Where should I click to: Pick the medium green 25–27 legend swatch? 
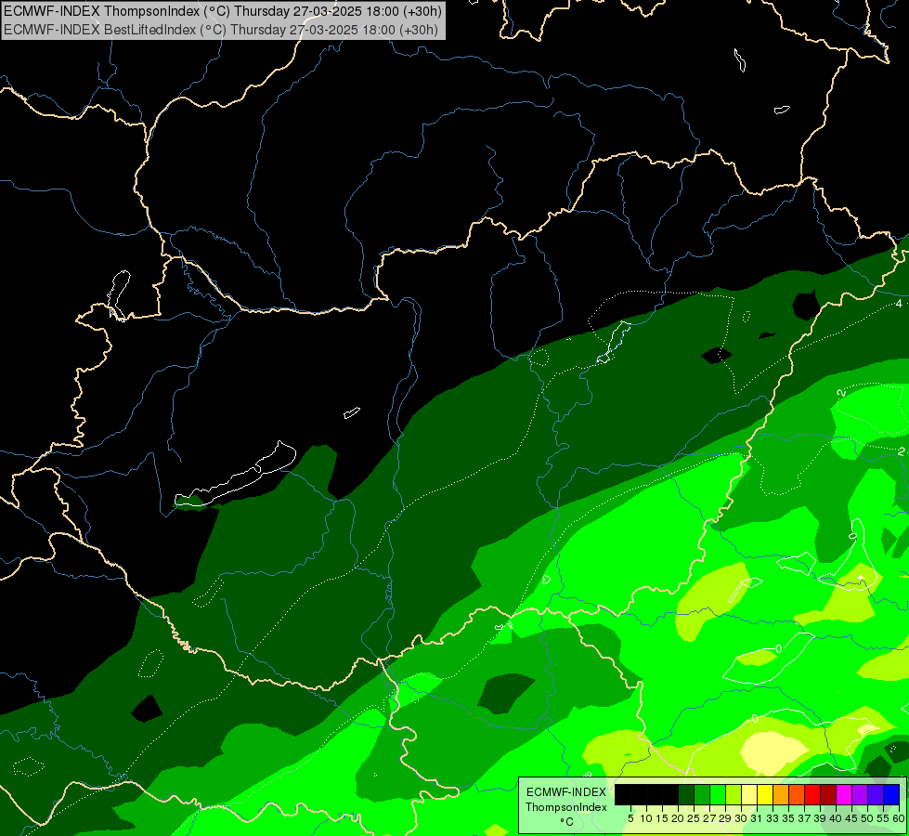[x=702, y=794]
